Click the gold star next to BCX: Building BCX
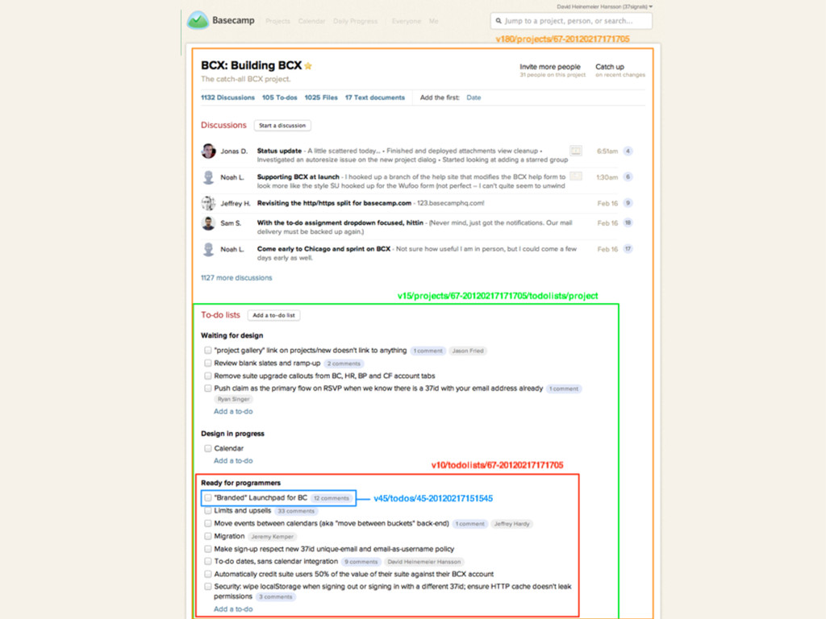The height and width of the screenshot is (619, 826). click(x=308, y=66)
